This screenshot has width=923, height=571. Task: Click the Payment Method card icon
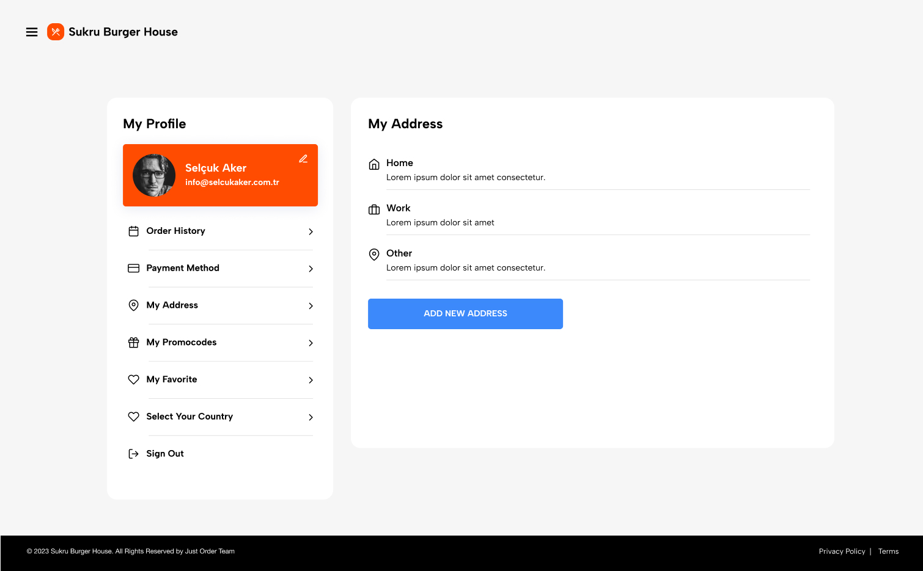click(133, 268)
